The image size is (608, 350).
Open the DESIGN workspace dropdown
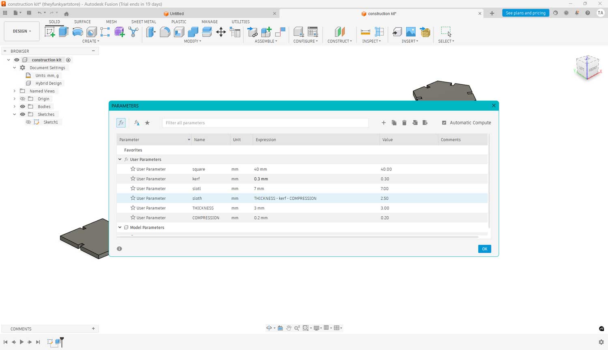tap(22, 31)
